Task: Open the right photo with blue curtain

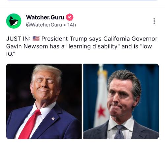Action: click(121, 101)
